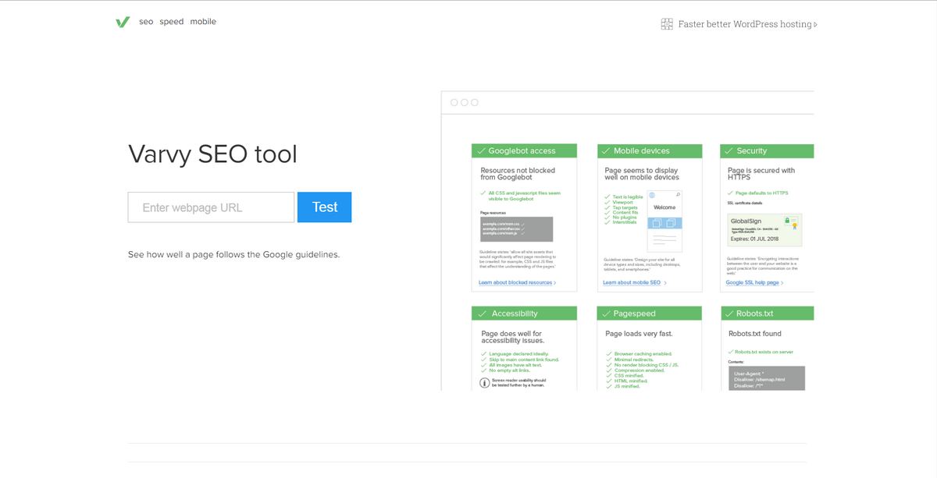
Task: Click the info icon in Accessibility card
Action: pyautogui.click(x=484, y=382)
